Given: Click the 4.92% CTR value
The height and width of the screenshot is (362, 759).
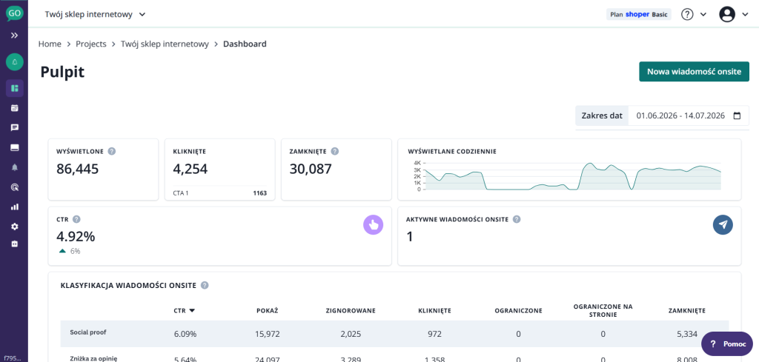Looking at the screenshot, I should [x=76, y=237].
